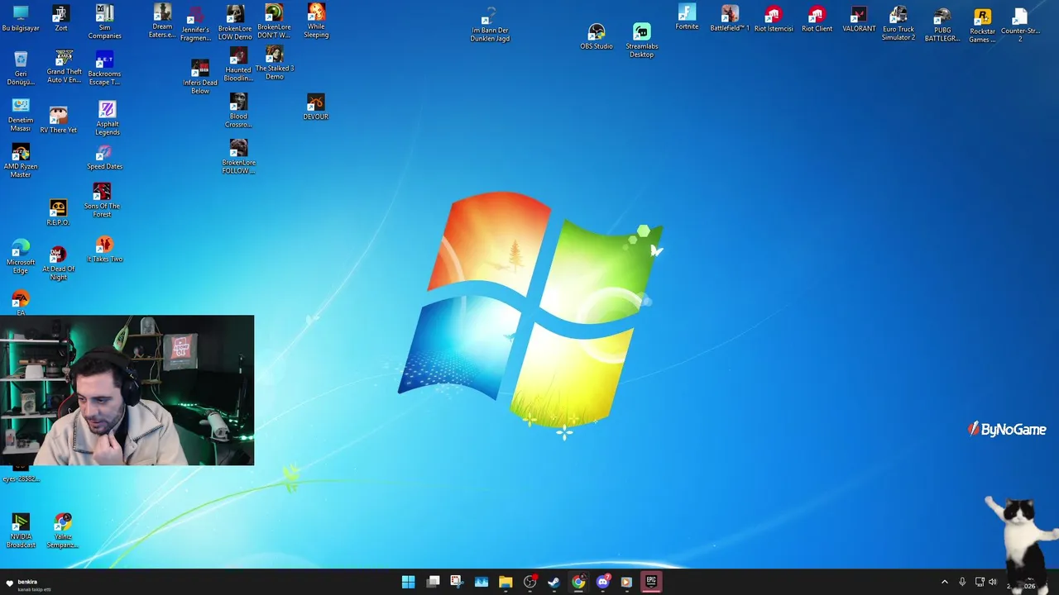Select the OBS Studio desktop icon
Screen dimensions: 1059x595
tap(597, 37)
